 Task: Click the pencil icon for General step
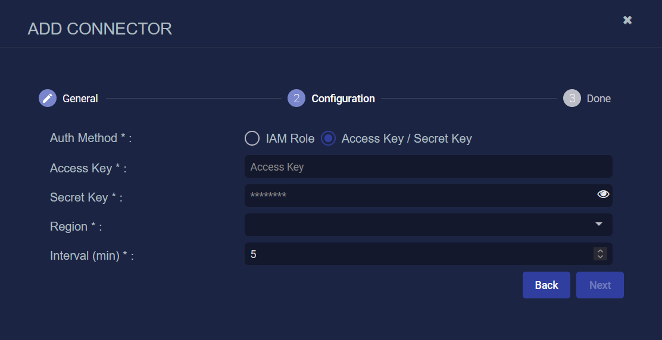coord(48,99)
